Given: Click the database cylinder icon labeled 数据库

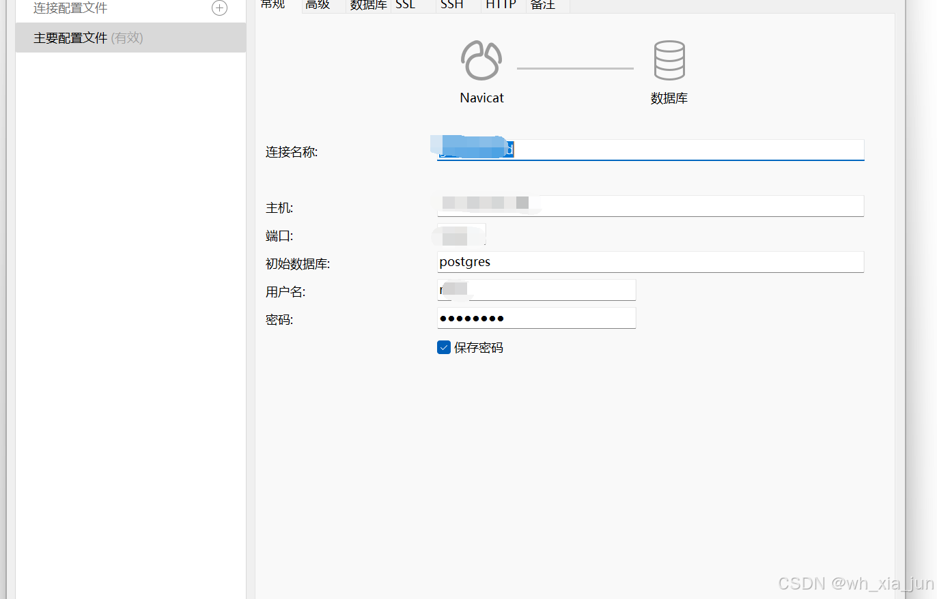Looking at the screenshot, I should tap(669, 60).
